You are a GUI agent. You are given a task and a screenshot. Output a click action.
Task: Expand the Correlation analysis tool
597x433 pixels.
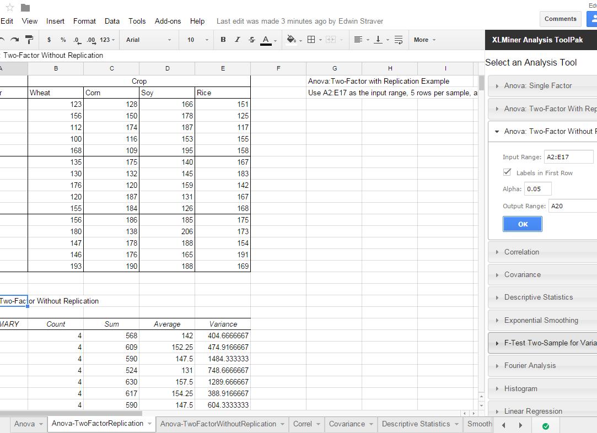[x=521, y=252]
